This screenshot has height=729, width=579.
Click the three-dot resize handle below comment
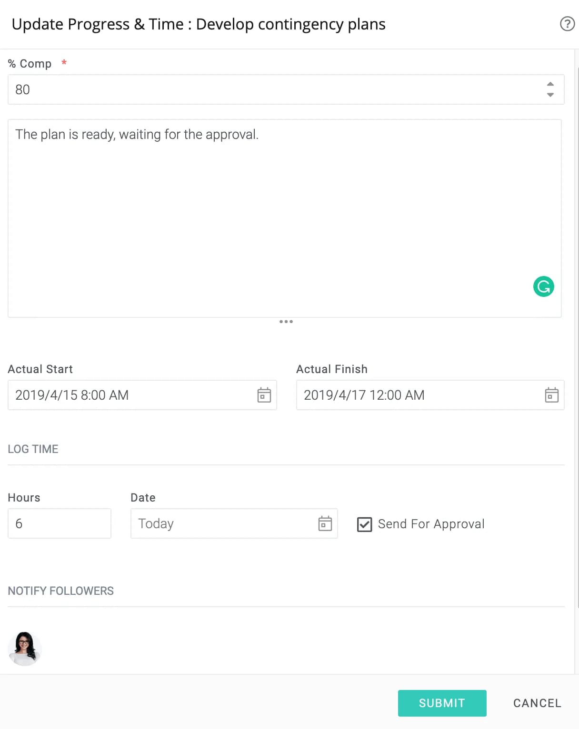tap(286, 322)
